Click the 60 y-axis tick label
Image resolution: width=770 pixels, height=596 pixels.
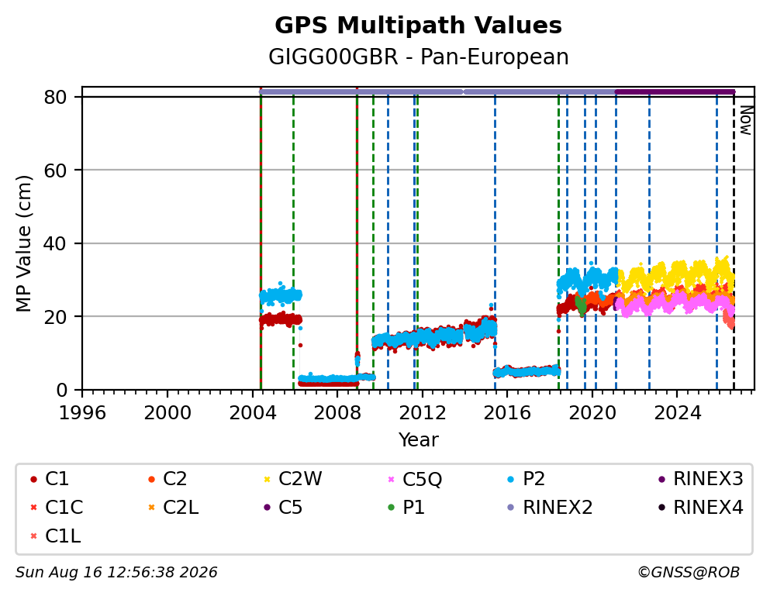pos(55,171)
